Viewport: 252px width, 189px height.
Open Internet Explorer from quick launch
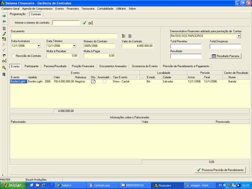[x=43, y=185]
